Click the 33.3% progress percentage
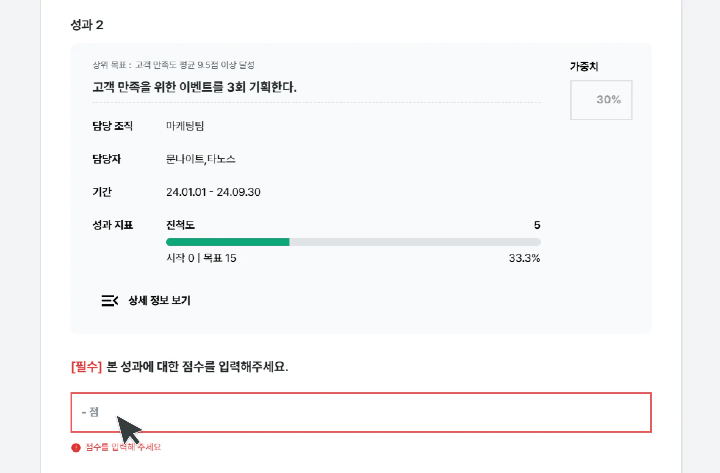The image size is (720, 473). (x=524, y=258)
